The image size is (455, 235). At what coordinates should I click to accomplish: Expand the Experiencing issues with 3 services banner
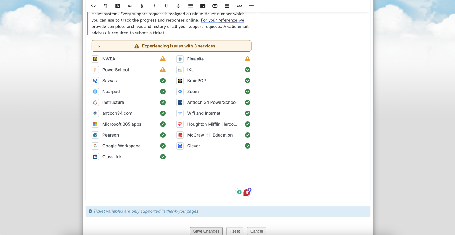coord(171,46)
